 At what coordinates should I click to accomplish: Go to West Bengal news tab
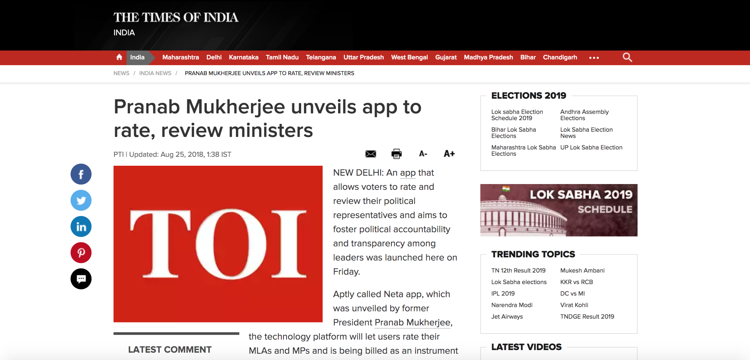pyautogui.click(x=409, y=57)
